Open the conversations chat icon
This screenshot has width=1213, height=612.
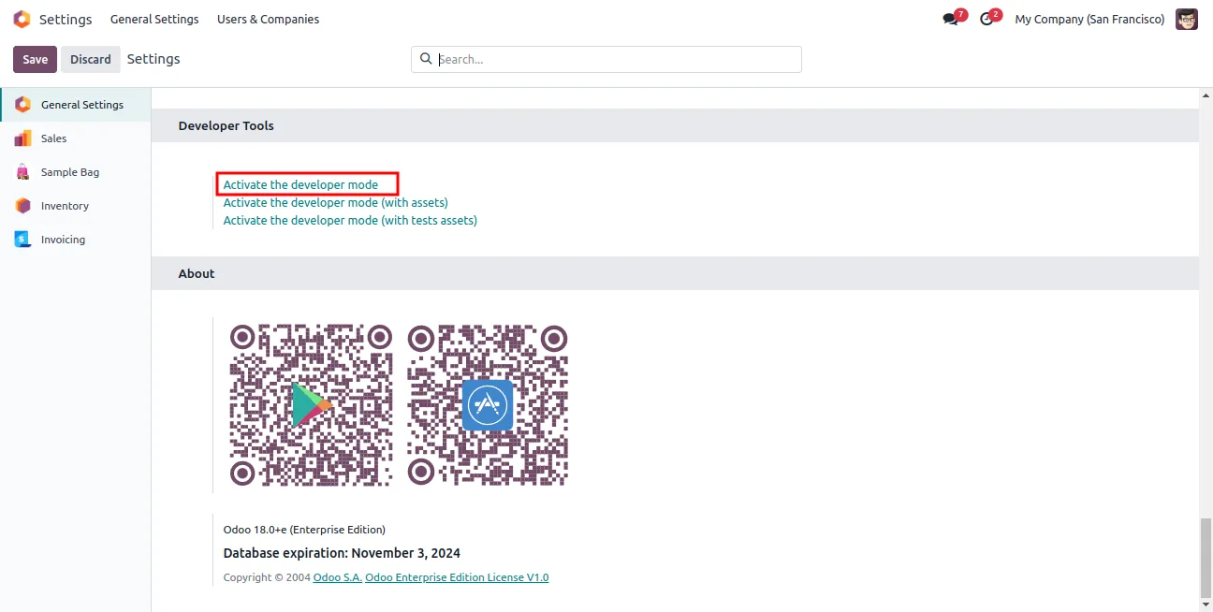click(951, 19)
